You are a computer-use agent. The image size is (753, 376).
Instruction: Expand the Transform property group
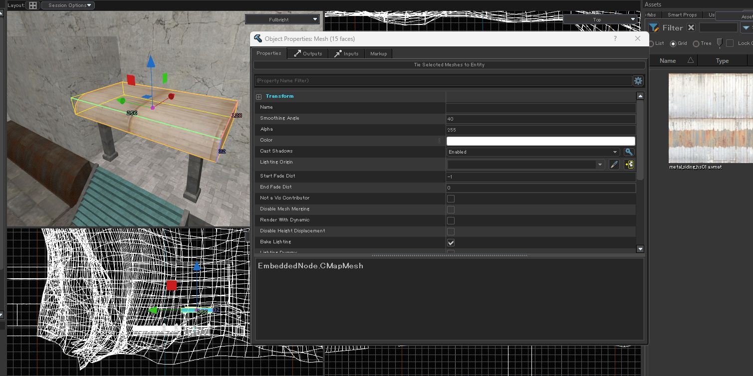pos(258,97)
